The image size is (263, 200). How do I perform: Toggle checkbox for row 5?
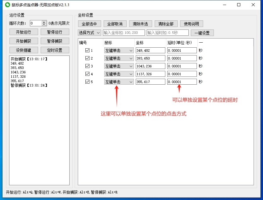pyautogui.click(x=87, y=82)
